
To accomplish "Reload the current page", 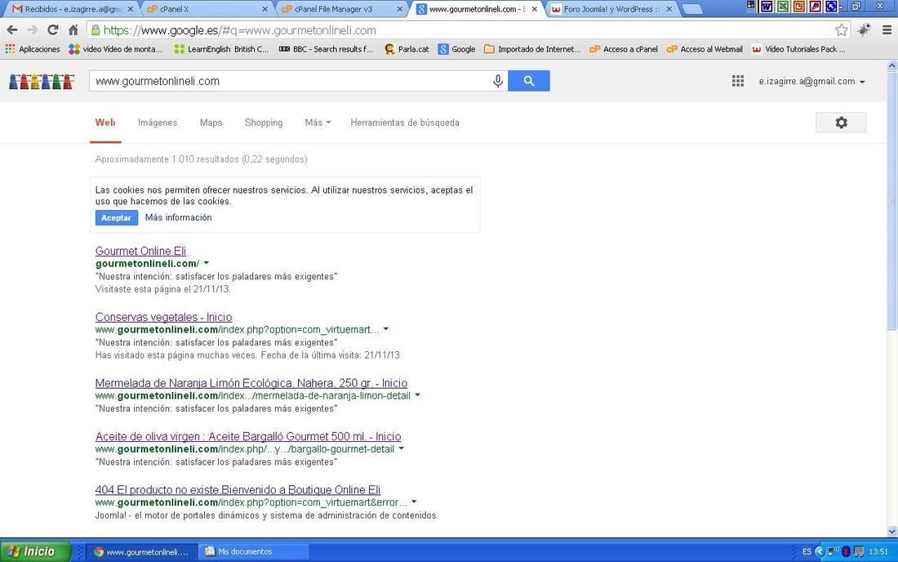I will [53, 29].
